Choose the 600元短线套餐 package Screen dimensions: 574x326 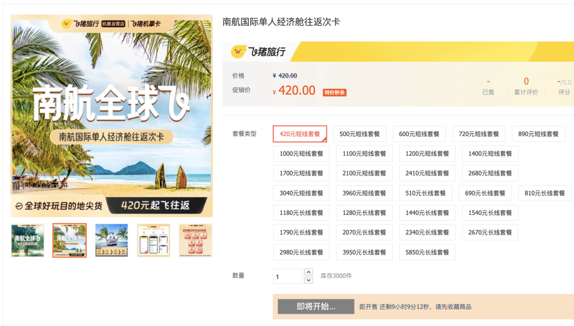[x=419, y=134]
